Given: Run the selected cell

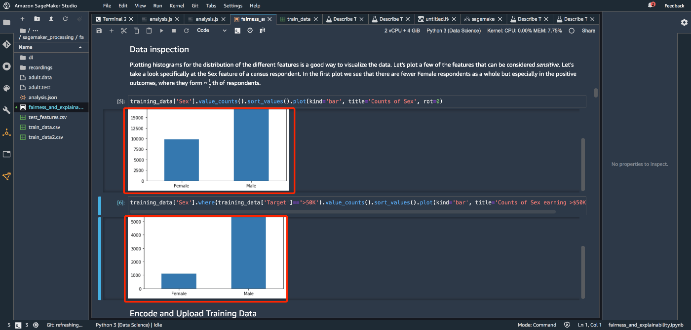Looking at the screenshot, I should pos(161,31).
